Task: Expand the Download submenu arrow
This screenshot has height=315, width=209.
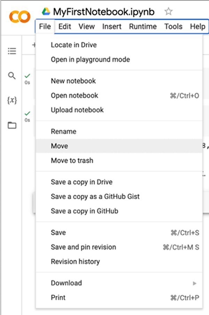Action: pos(195,283)
